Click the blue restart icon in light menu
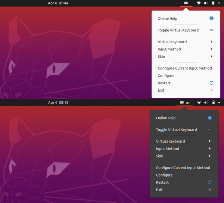The width and height of the screenshot is (224, 203). coord(211,83)
